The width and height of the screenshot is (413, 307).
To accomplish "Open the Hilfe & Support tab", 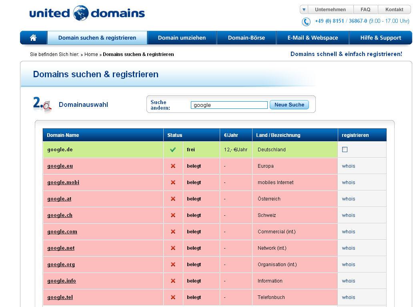I will [x=381, y=38].
